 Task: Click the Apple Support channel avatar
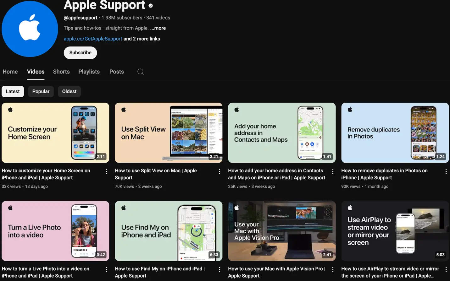[30, 29]
